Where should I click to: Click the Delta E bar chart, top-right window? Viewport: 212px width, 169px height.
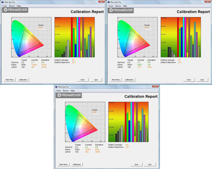[x=180, y=37]
